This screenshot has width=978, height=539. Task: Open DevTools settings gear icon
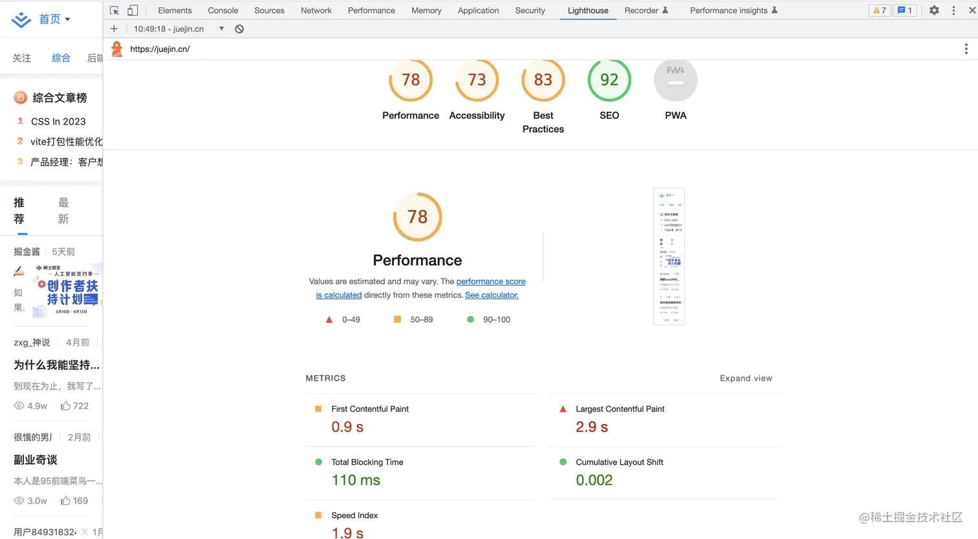934,10
